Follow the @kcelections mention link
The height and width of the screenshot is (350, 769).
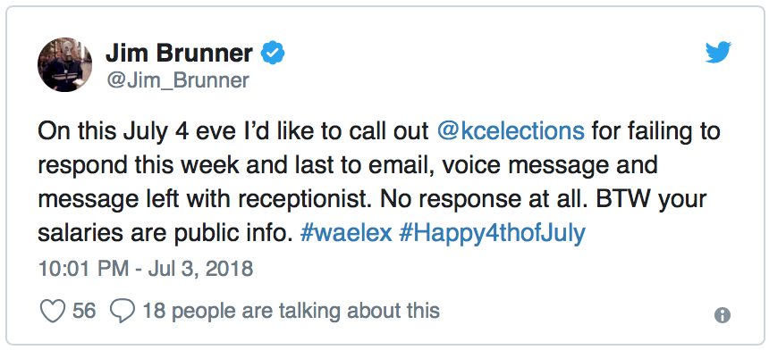click(511, 131)
